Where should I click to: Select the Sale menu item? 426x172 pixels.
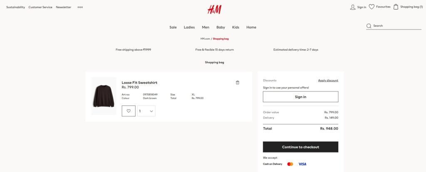[x=173, y=27]
